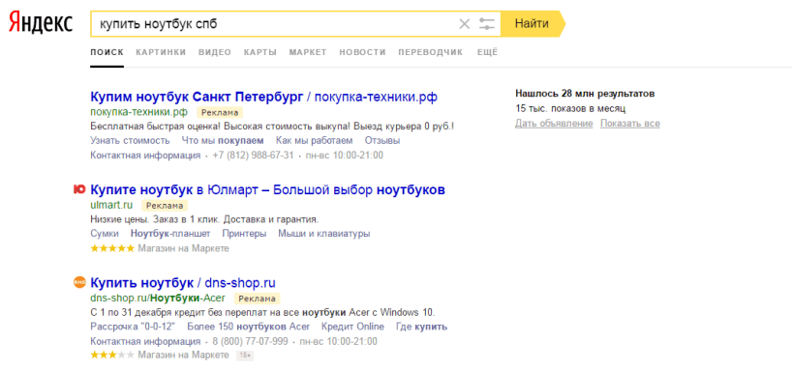Open 'Купите ноутбук в Юлмарт' result title
Screen dimensions: 792x370
click(x=267, y=190)
